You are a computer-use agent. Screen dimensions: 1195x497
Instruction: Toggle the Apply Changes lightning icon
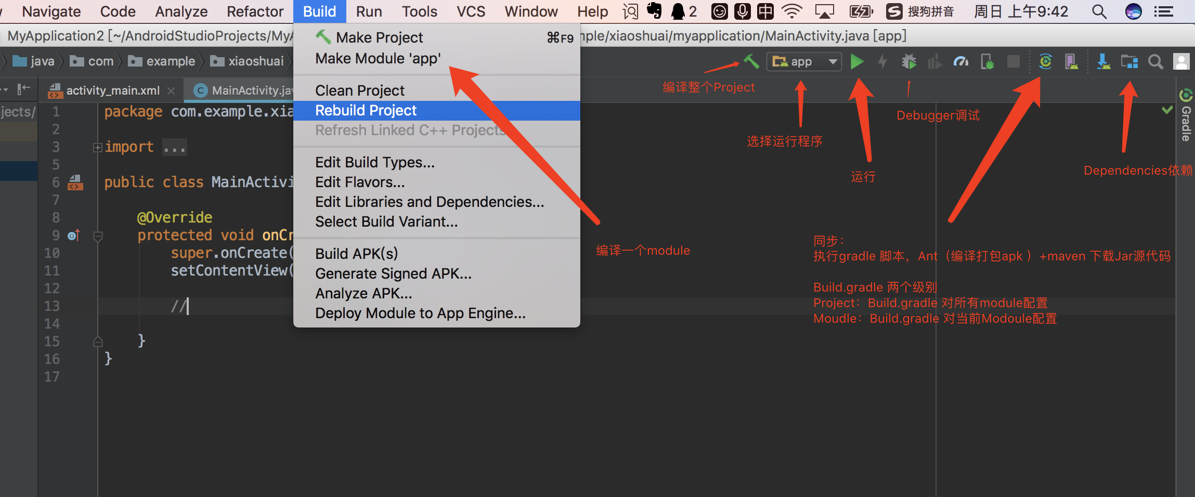(x=882, y=61)
